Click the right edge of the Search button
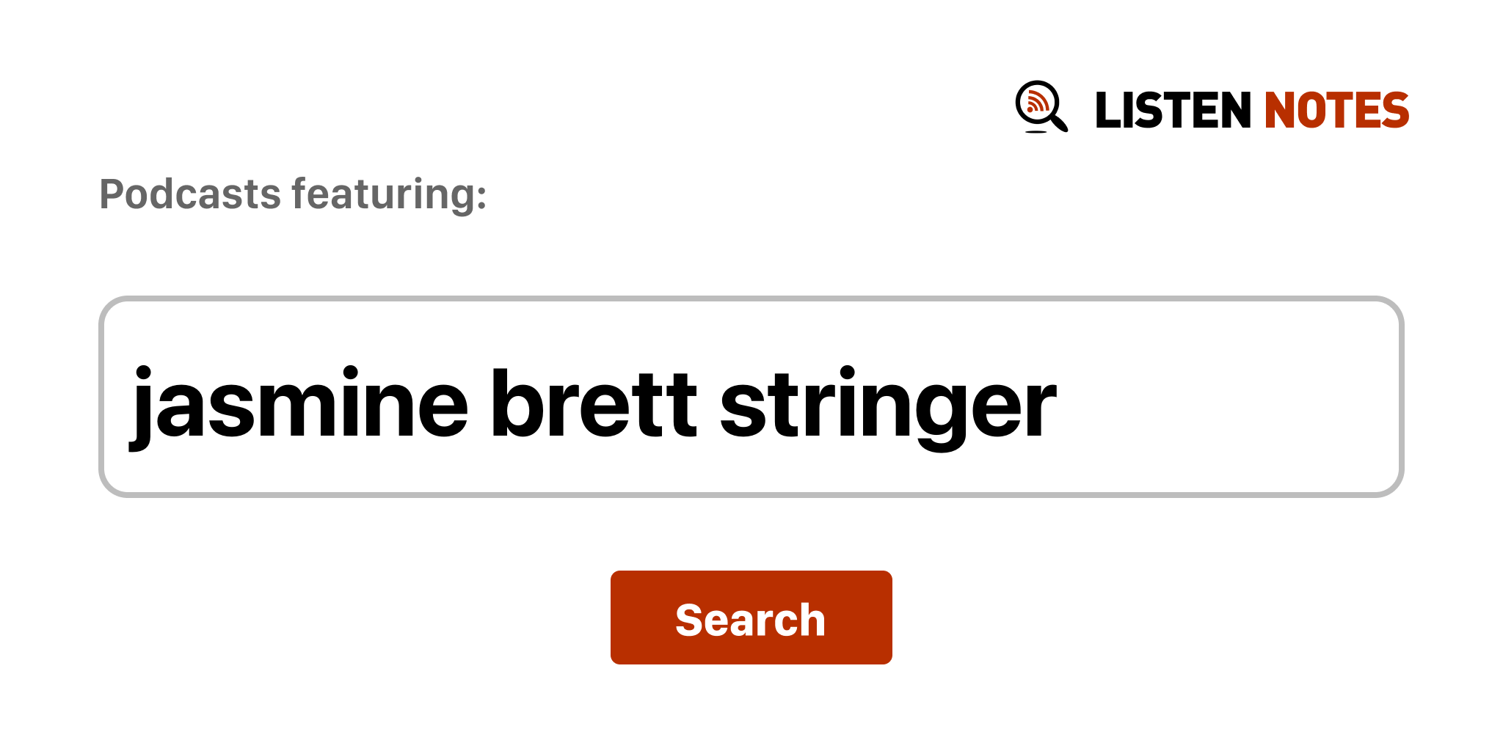The width and height of the screenshot is (1503, 751). coord(882,618)
